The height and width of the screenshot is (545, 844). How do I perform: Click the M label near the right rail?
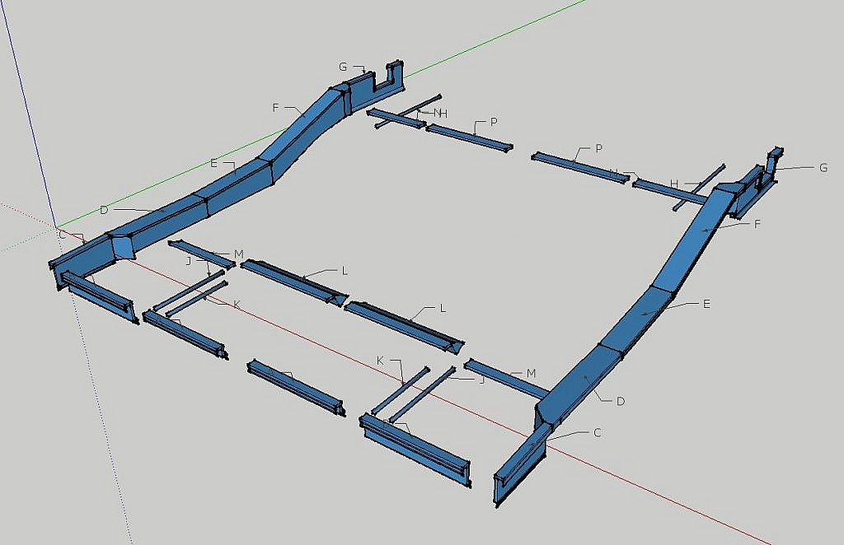pyautogui.click(x=532, y=374)
